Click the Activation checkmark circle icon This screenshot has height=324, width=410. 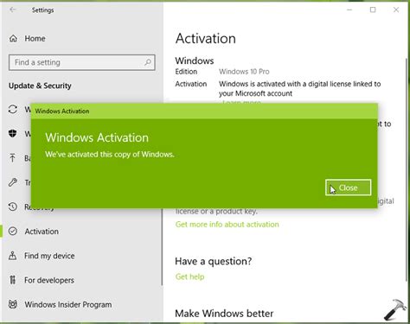tap(13, 231)
